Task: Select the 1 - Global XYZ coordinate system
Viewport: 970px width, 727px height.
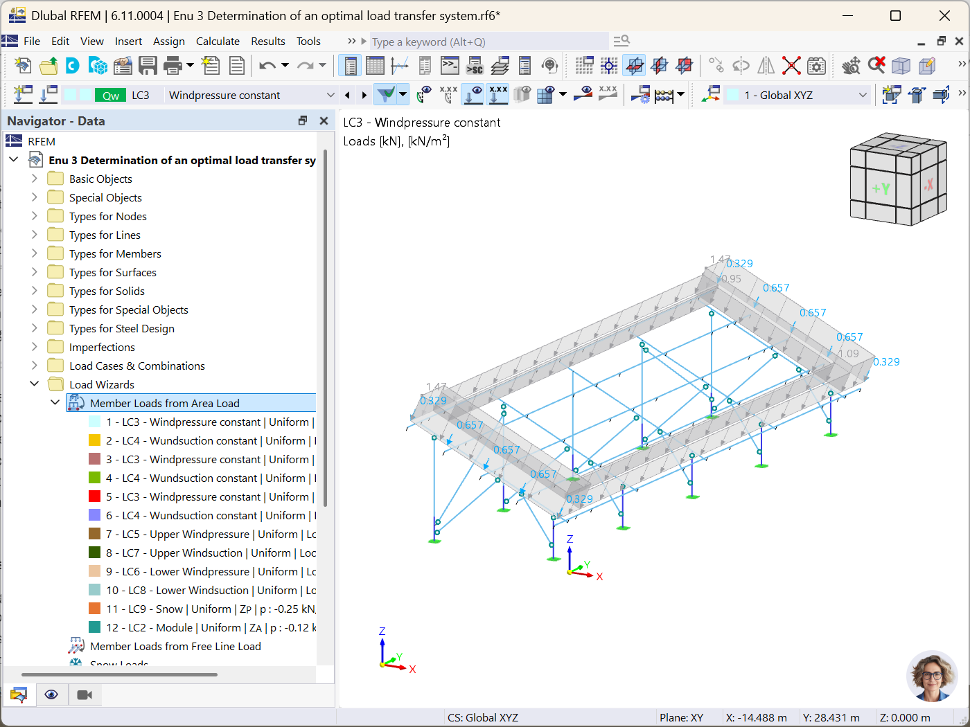Action: click(797, 94)
